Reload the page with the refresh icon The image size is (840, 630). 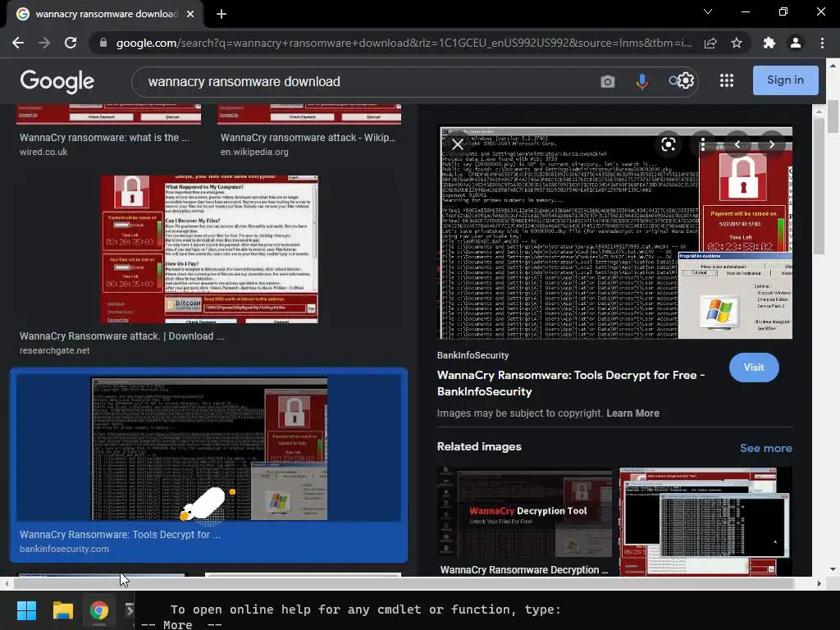coord(71,43)
